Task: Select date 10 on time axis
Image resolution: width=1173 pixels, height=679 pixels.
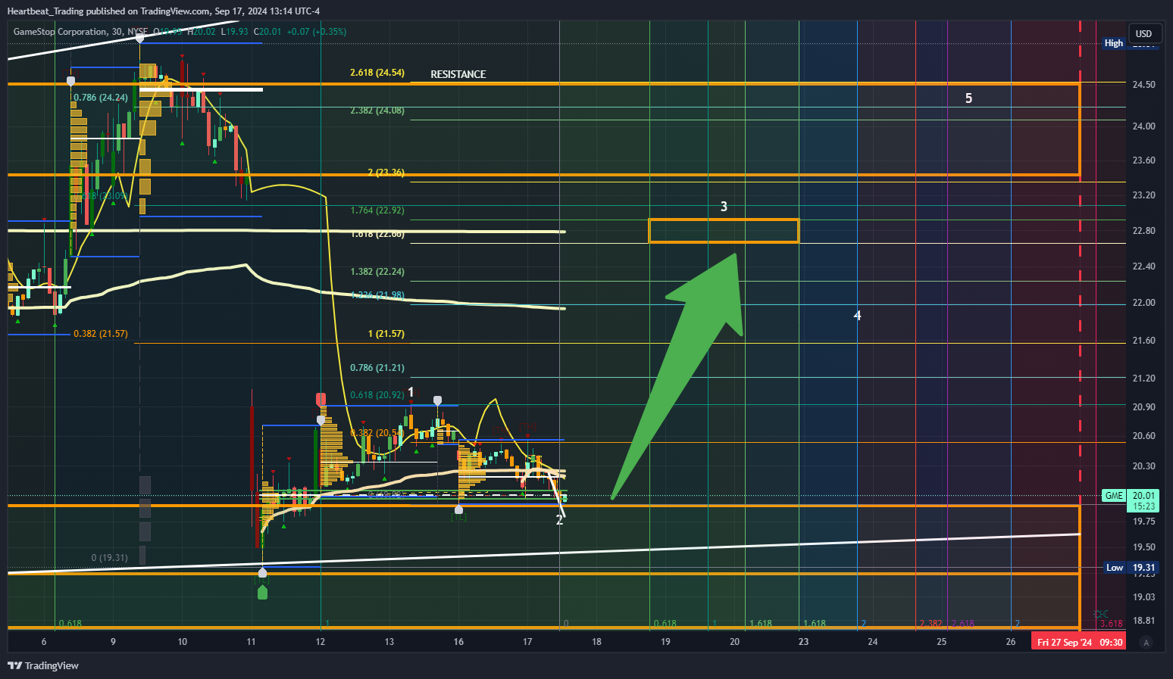Action: click(x=182, y=642)
